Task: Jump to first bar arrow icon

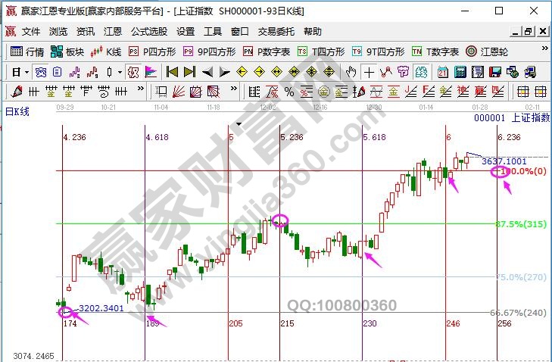Action: pos(173,72)
